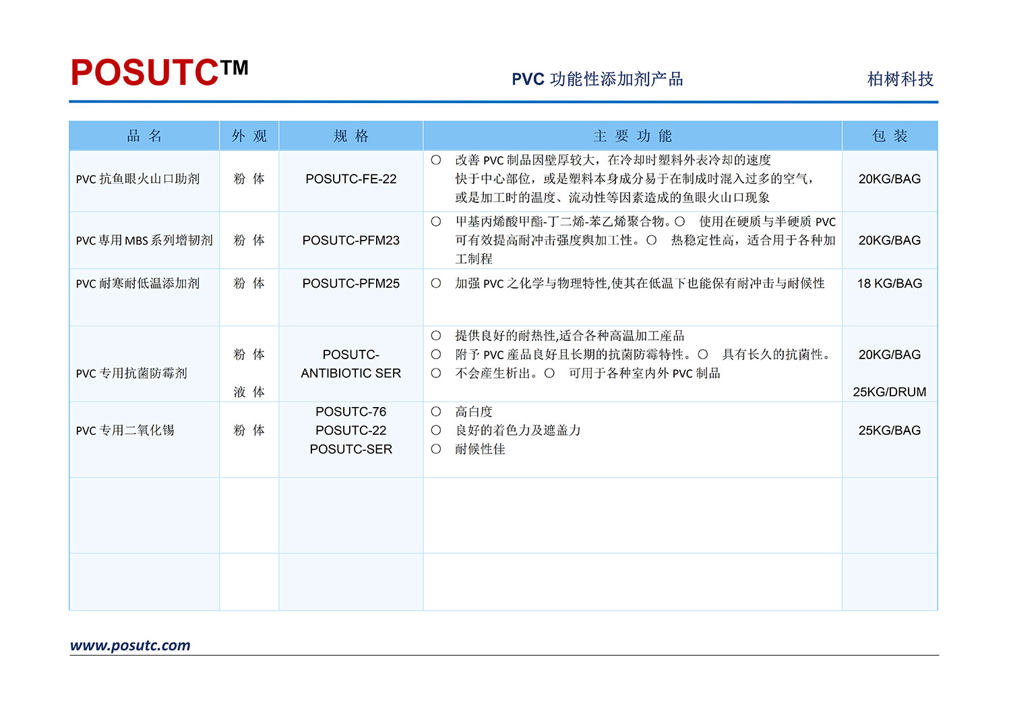Click the POSUTC-ANTIBIOTIC SER cell
1011x715 pixels.
point(351,364)
